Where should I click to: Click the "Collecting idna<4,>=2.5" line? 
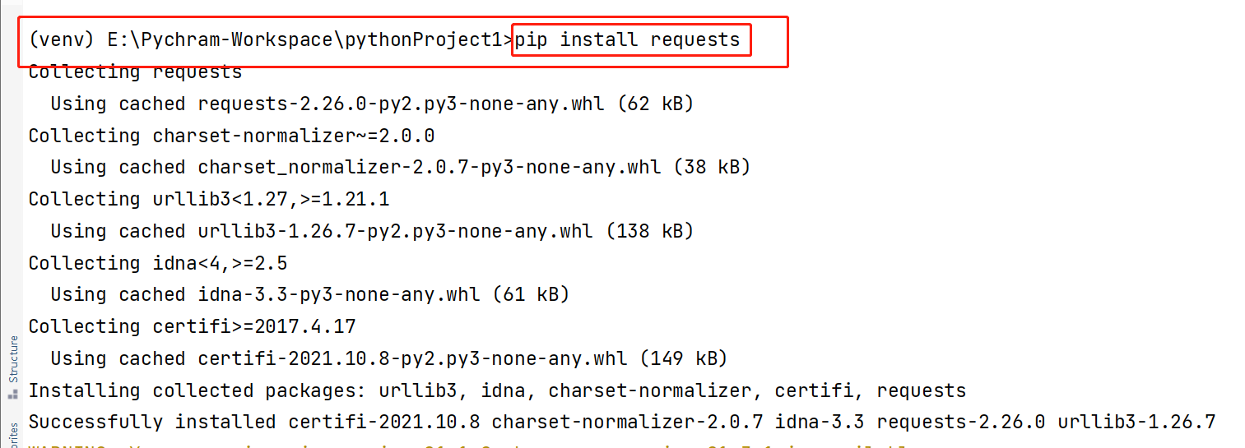[158, 263]
